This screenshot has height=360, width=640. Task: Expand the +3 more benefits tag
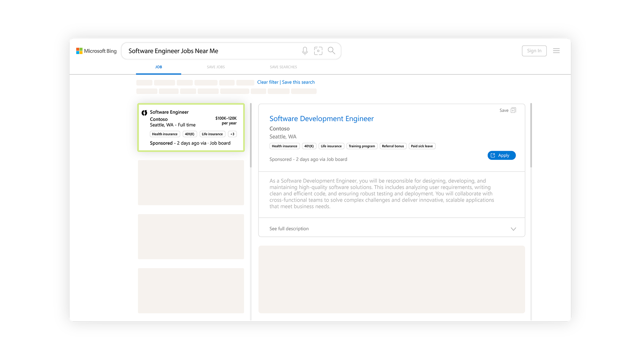click(232, 134)
